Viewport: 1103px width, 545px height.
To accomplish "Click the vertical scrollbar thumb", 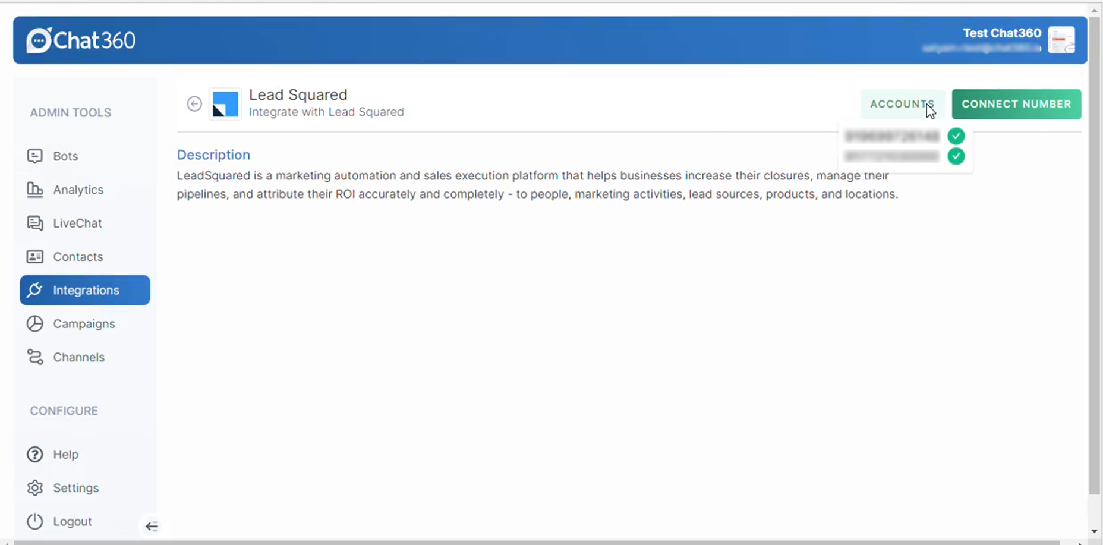I will [x=1095, y=256].
